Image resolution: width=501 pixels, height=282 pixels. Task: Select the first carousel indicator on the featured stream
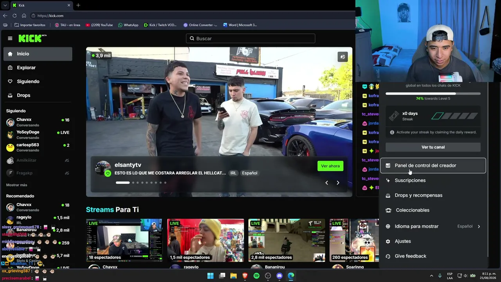[x=123, y=183]
